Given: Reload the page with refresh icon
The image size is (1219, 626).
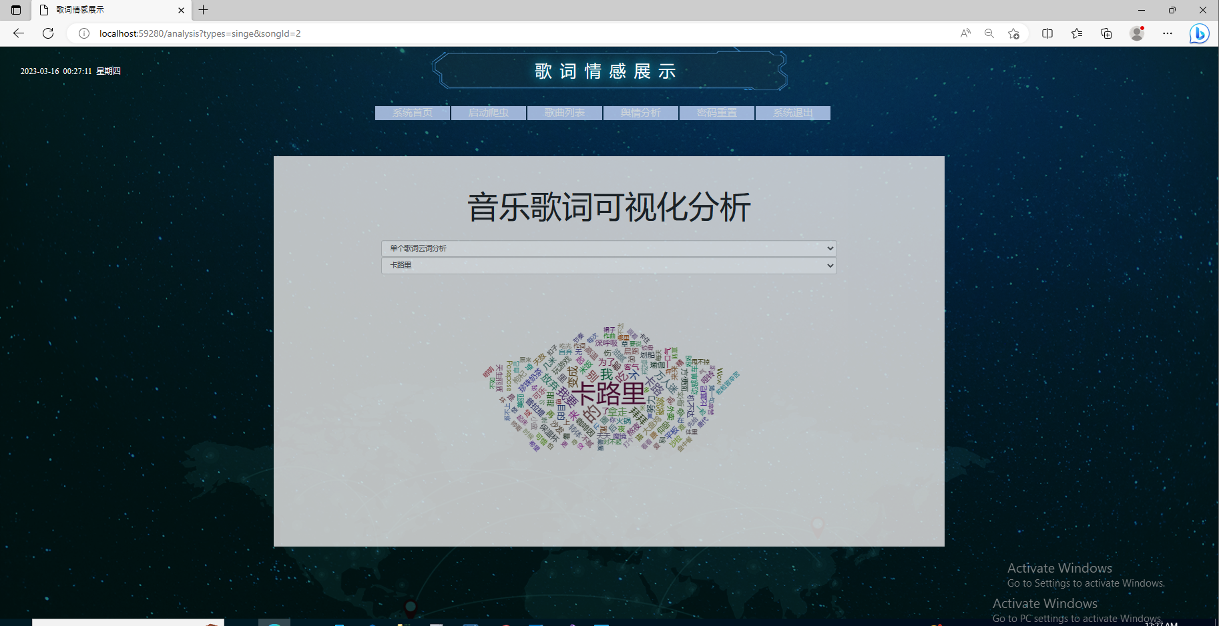Looking at the screenshot, I should click(x=48, y=33).
